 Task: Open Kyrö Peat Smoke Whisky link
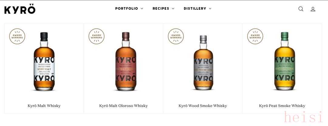click(x=282, y=106)
